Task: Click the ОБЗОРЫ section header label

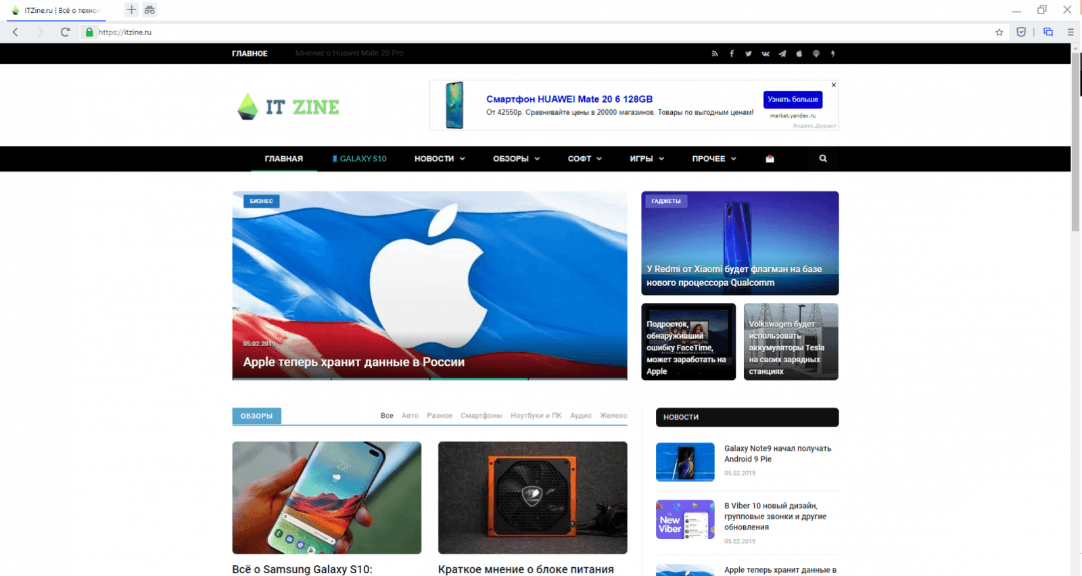Action: (256, 416)
